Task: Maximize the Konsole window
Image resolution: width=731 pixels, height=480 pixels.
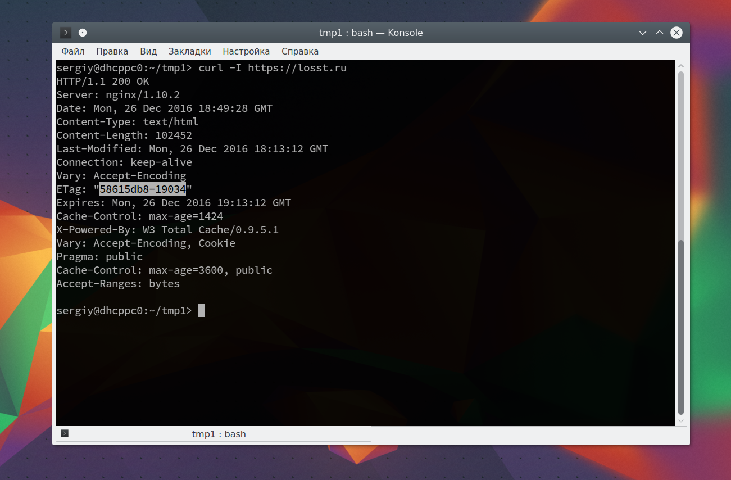Action: click(660, 33)
